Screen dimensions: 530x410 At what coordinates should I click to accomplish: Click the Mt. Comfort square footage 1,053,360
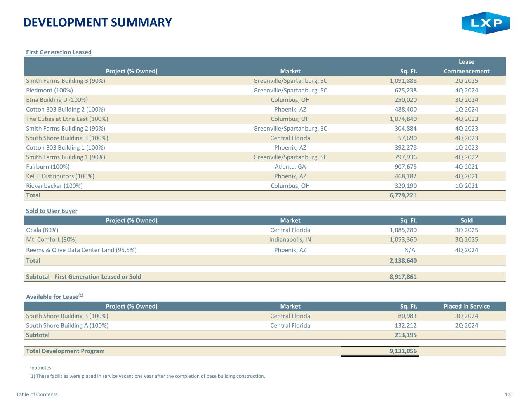(x=403, y=239)
